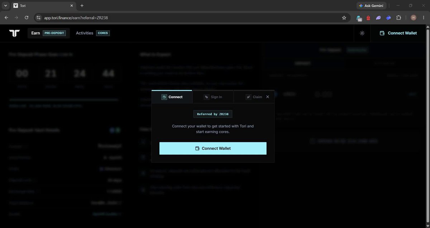Viewport: 430px width, 228px height.
Task: Open the browser tab search dropdown
Action: (x=5, y=6)
